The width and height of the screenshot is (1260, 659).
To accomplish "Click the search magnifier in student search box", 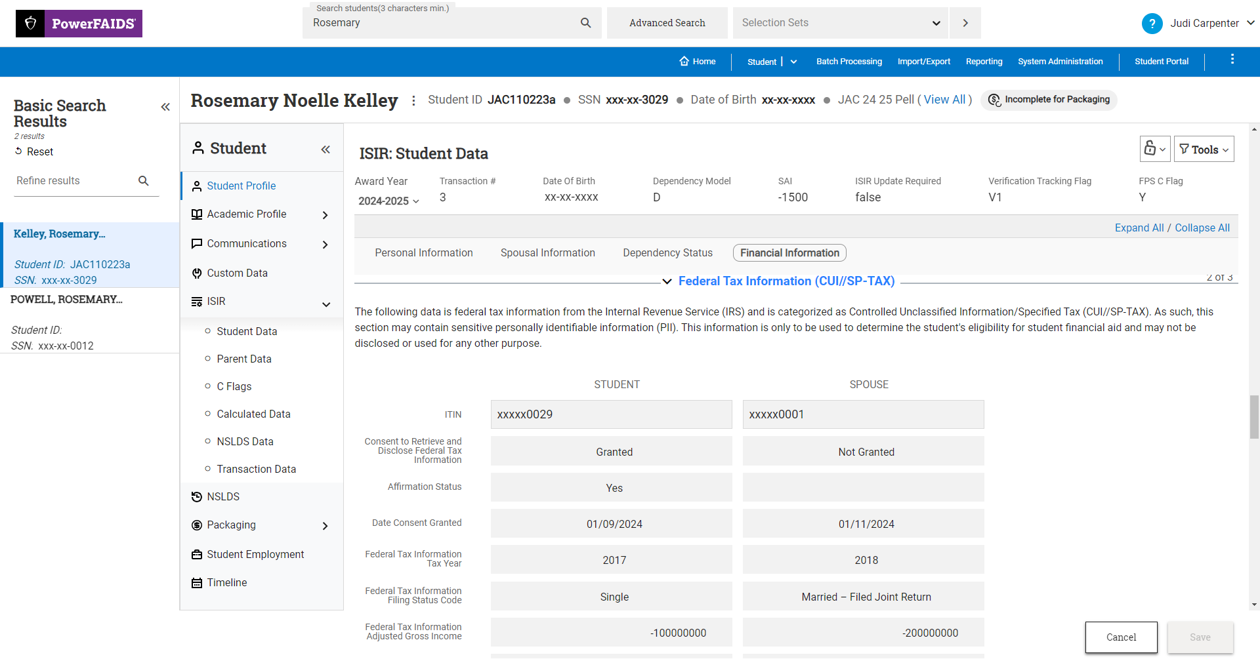I will tap(586, 23).
